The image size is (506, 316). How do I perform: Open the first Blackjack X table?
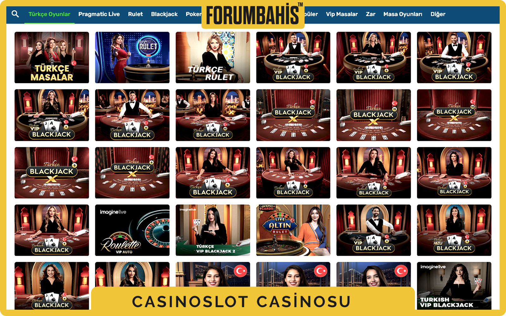pos(293,115)
